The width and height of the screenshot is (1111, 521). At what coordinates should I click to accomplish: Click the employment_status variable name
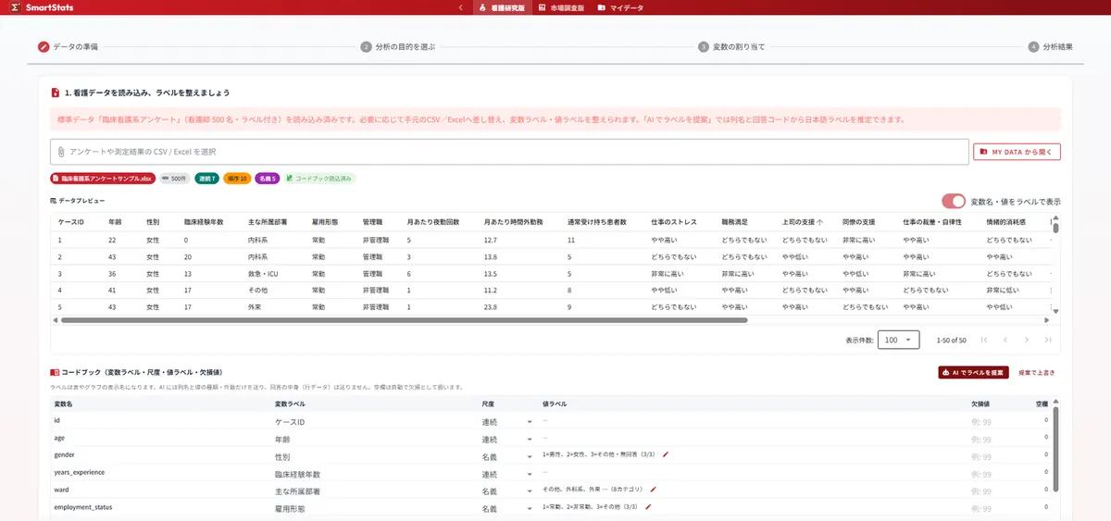[82, 507]
